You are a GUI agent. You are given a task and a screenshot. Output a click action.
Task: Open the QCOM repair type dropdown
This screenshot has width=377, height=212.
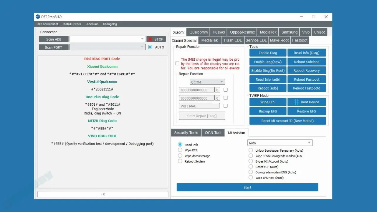(x=207, y=82)
